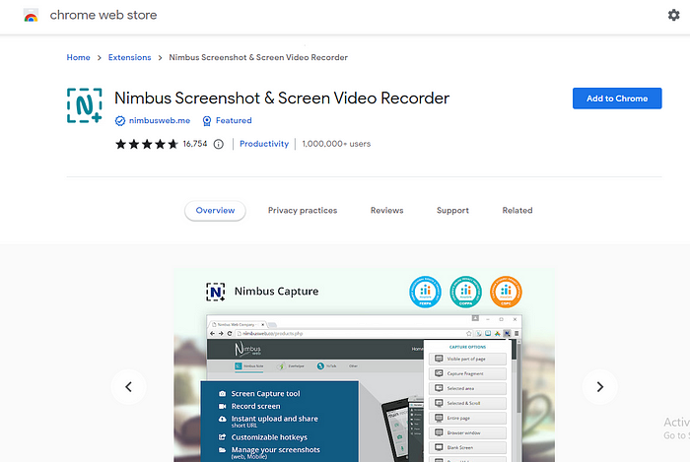This screenshot has width=690, height=462.
Task: Show the next screenshot with right arrow
Action: tap(599, 387)
